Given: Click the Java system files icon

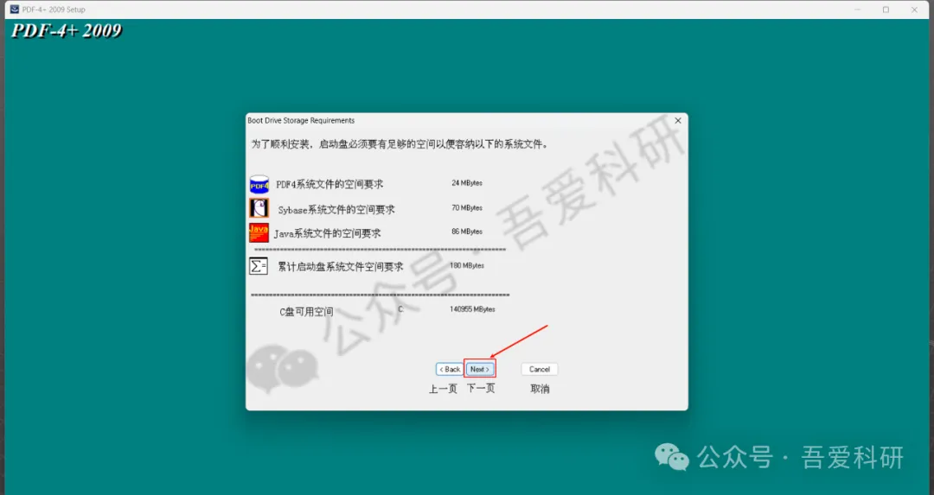Looking at the screenshot, I should tap(259, 232).
